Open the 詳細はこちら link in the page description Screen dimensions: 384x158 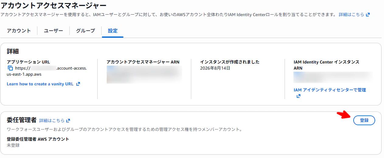pyautogui.click(x=351, y=15)
